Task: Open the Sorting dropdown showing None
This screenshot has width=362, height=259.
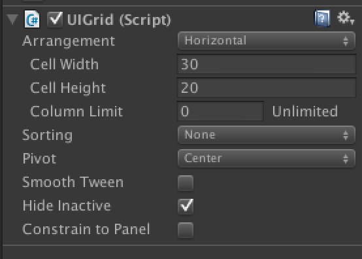Action: (267, 135)
